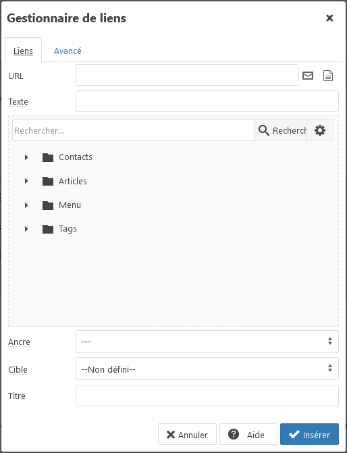Open Aide help button
The height and width of the screenshot is (453, 347).
[x=248, y=434]
